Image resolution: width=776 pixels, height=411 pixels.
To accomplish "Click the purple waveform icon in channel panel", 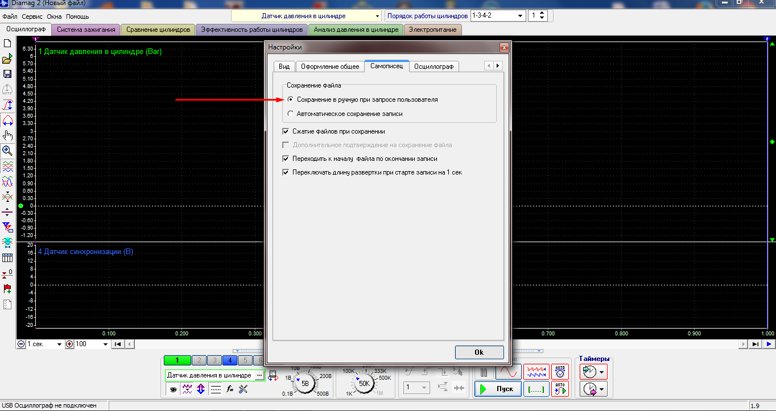I will click(187, 389).
